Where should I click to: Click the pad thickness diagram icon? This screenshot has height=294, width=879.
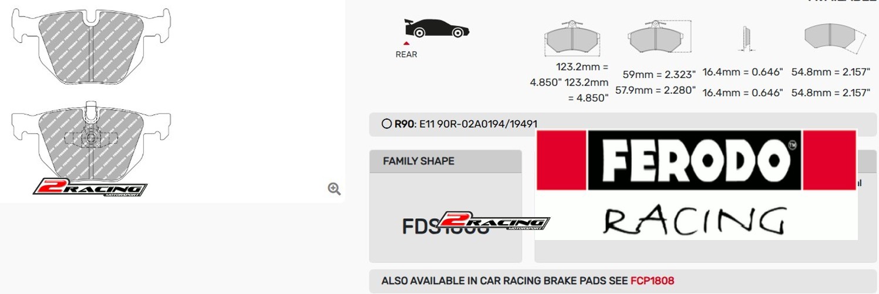tap(745, 39)
